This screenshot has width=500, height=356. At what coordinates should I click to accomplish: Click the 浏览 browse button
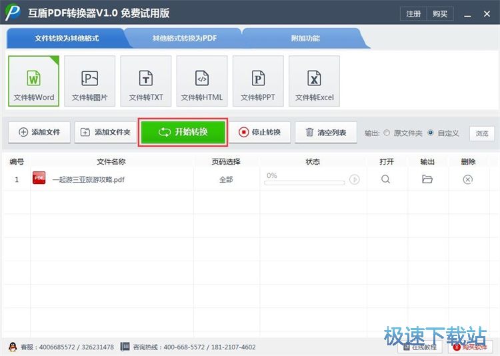tap(482, 133)
